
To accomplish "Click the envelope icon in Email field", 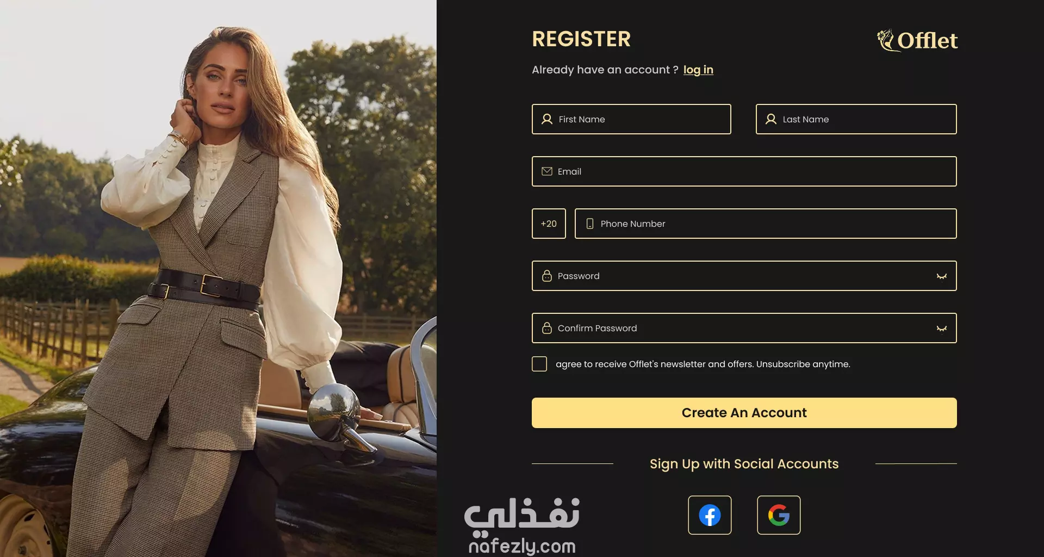I will click(x=547, y=171).
